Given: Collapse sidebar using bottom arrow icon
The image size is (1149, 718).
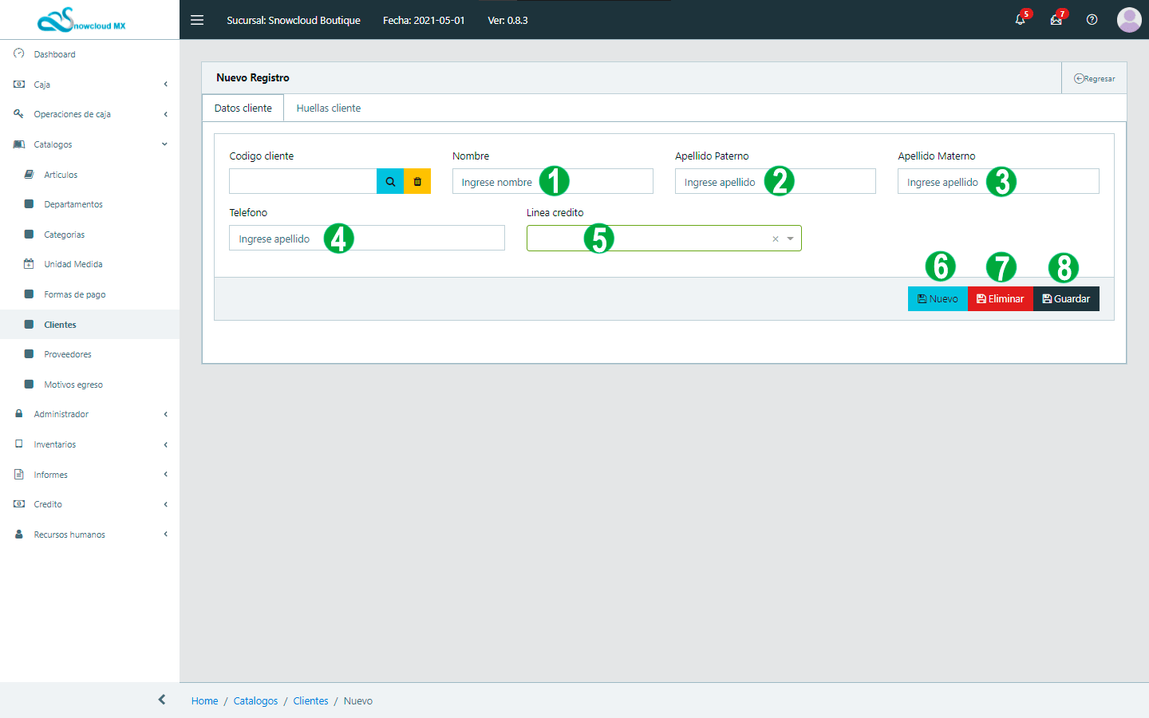Looking at the screenshot, I should click(x=162, y=700).
